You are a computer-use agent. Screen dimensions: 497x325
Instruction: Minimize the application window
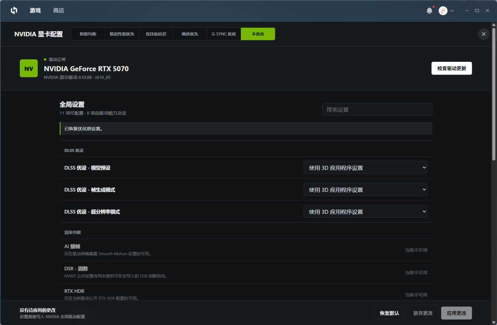[x=467, y=10]
